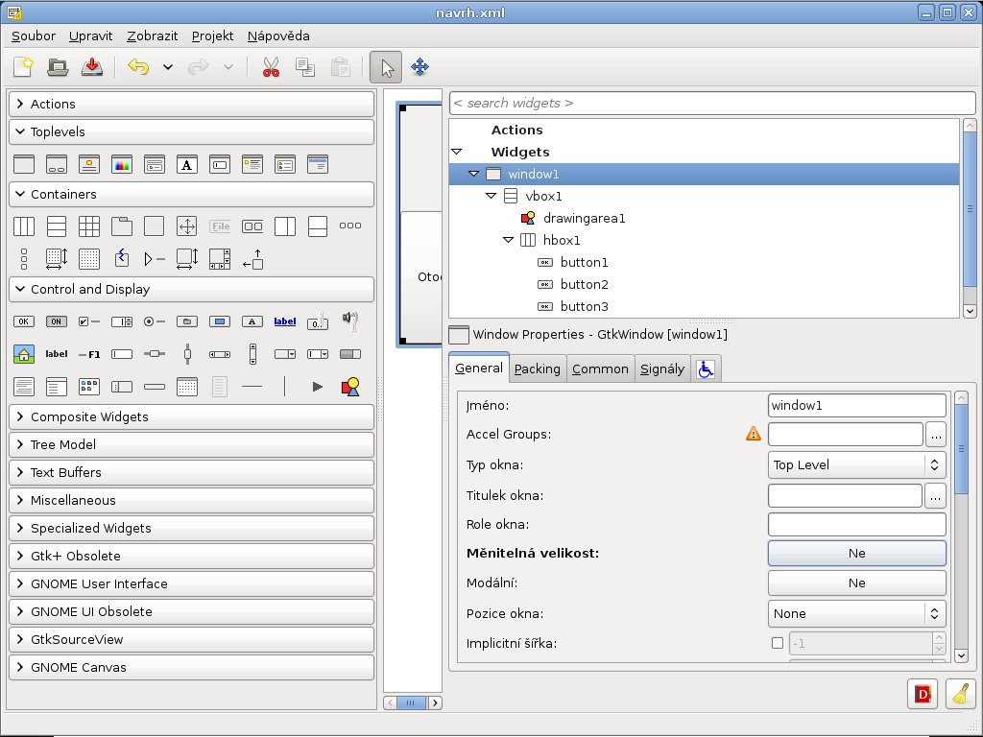Collapse the Containers palette section
The height and width of the screenshot is (737, 983).
(x=191, y=194)
